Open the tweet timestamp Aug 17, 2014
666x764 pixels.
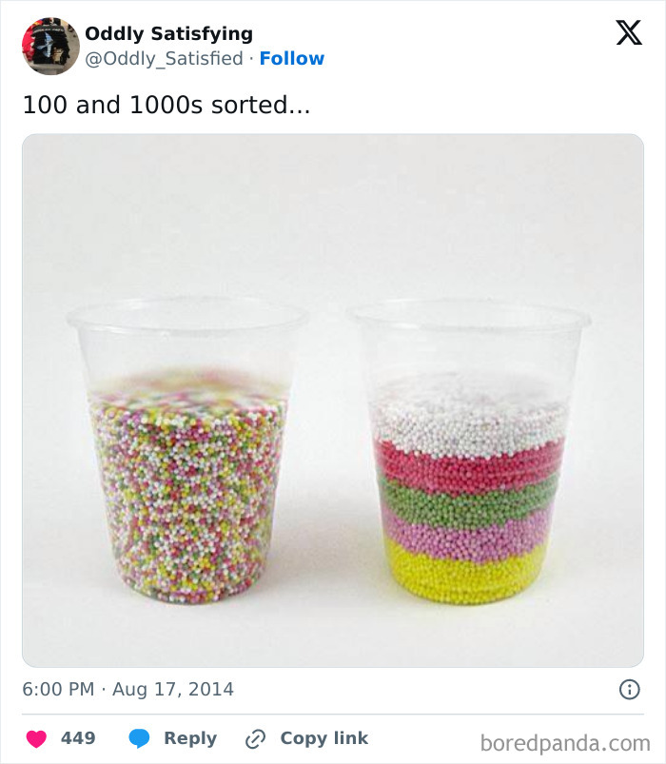tap(126, 688)
